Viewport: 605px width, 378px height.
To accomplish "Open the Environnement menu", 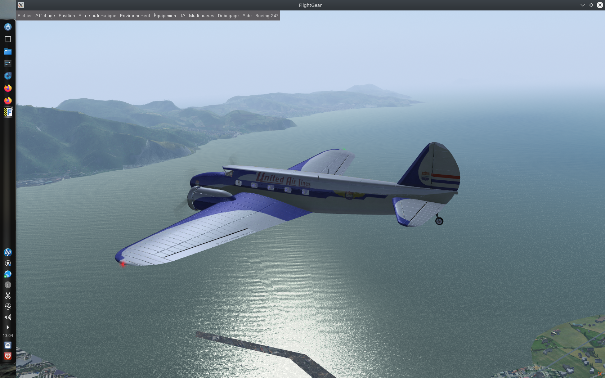I will [x=135, y=16].
